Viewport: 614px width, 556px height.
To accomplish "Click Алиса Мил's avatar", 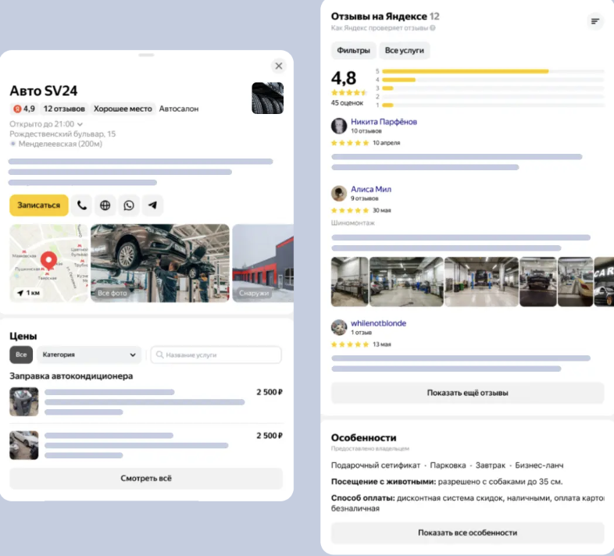I will pos(339,193).
